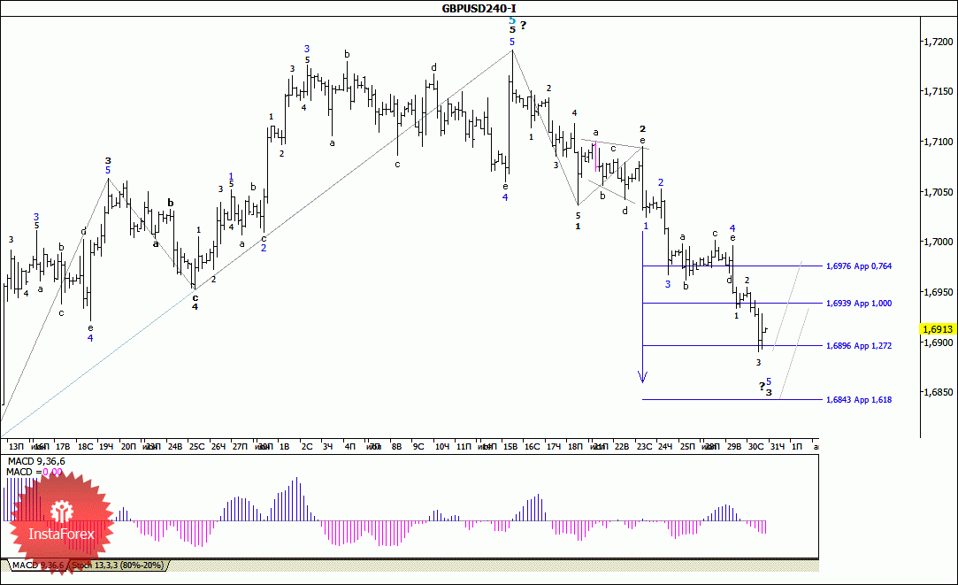Select the 30С date on the time axis
The width and height of the screenshot is (958, 585).
(x=755, y=447)
